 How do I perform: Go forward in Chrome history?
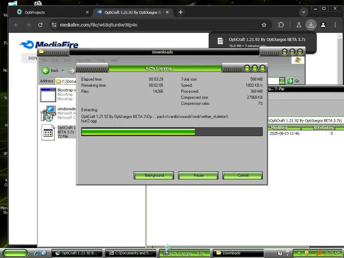(x=28, y=25)
